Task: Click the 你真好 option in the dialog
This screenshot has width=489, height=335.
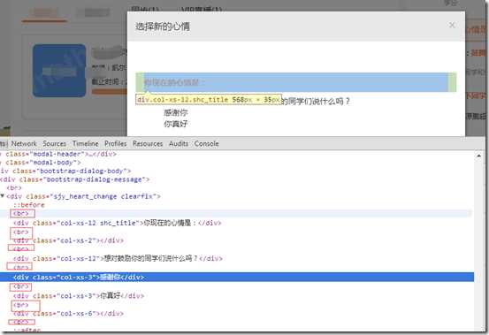Action: (176, 124)
